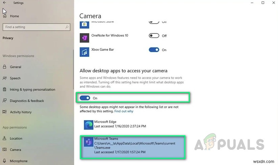
Task: Open Location permission settings
Action: pos(16,139)
